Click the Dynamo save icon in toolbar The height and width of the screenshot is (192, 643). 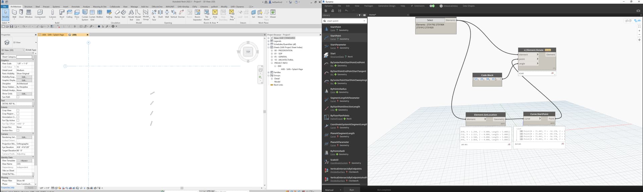339,11
